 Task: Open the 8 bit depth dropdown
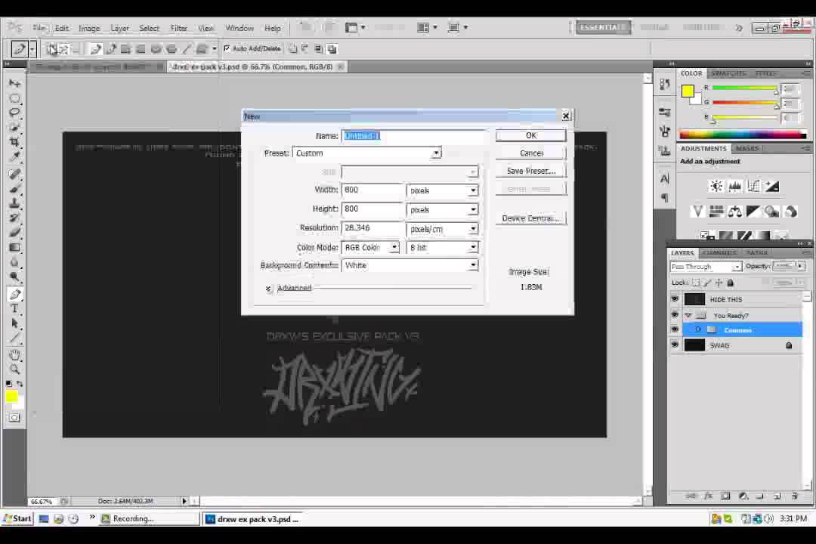(x=442, y=247)
